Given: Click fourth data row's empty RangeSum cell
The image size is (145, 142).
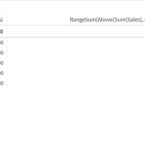Looking at the screenshot, I should pyautogui.click(x=76, y=73).
